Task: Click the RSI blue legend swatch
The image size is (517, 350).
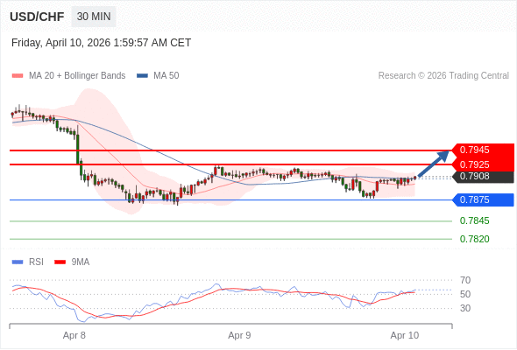Action: click(x=18, y=262)
